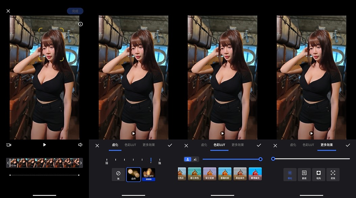Select the 劃痕 scratches effect icon
The width and height of the screenshot is (356, 198).
pos(304,175)
